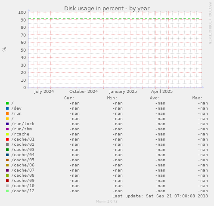Click the light gray /cache/10 legend swatch
The height and width of the screenshot is (206, 214).
[7, 186]
